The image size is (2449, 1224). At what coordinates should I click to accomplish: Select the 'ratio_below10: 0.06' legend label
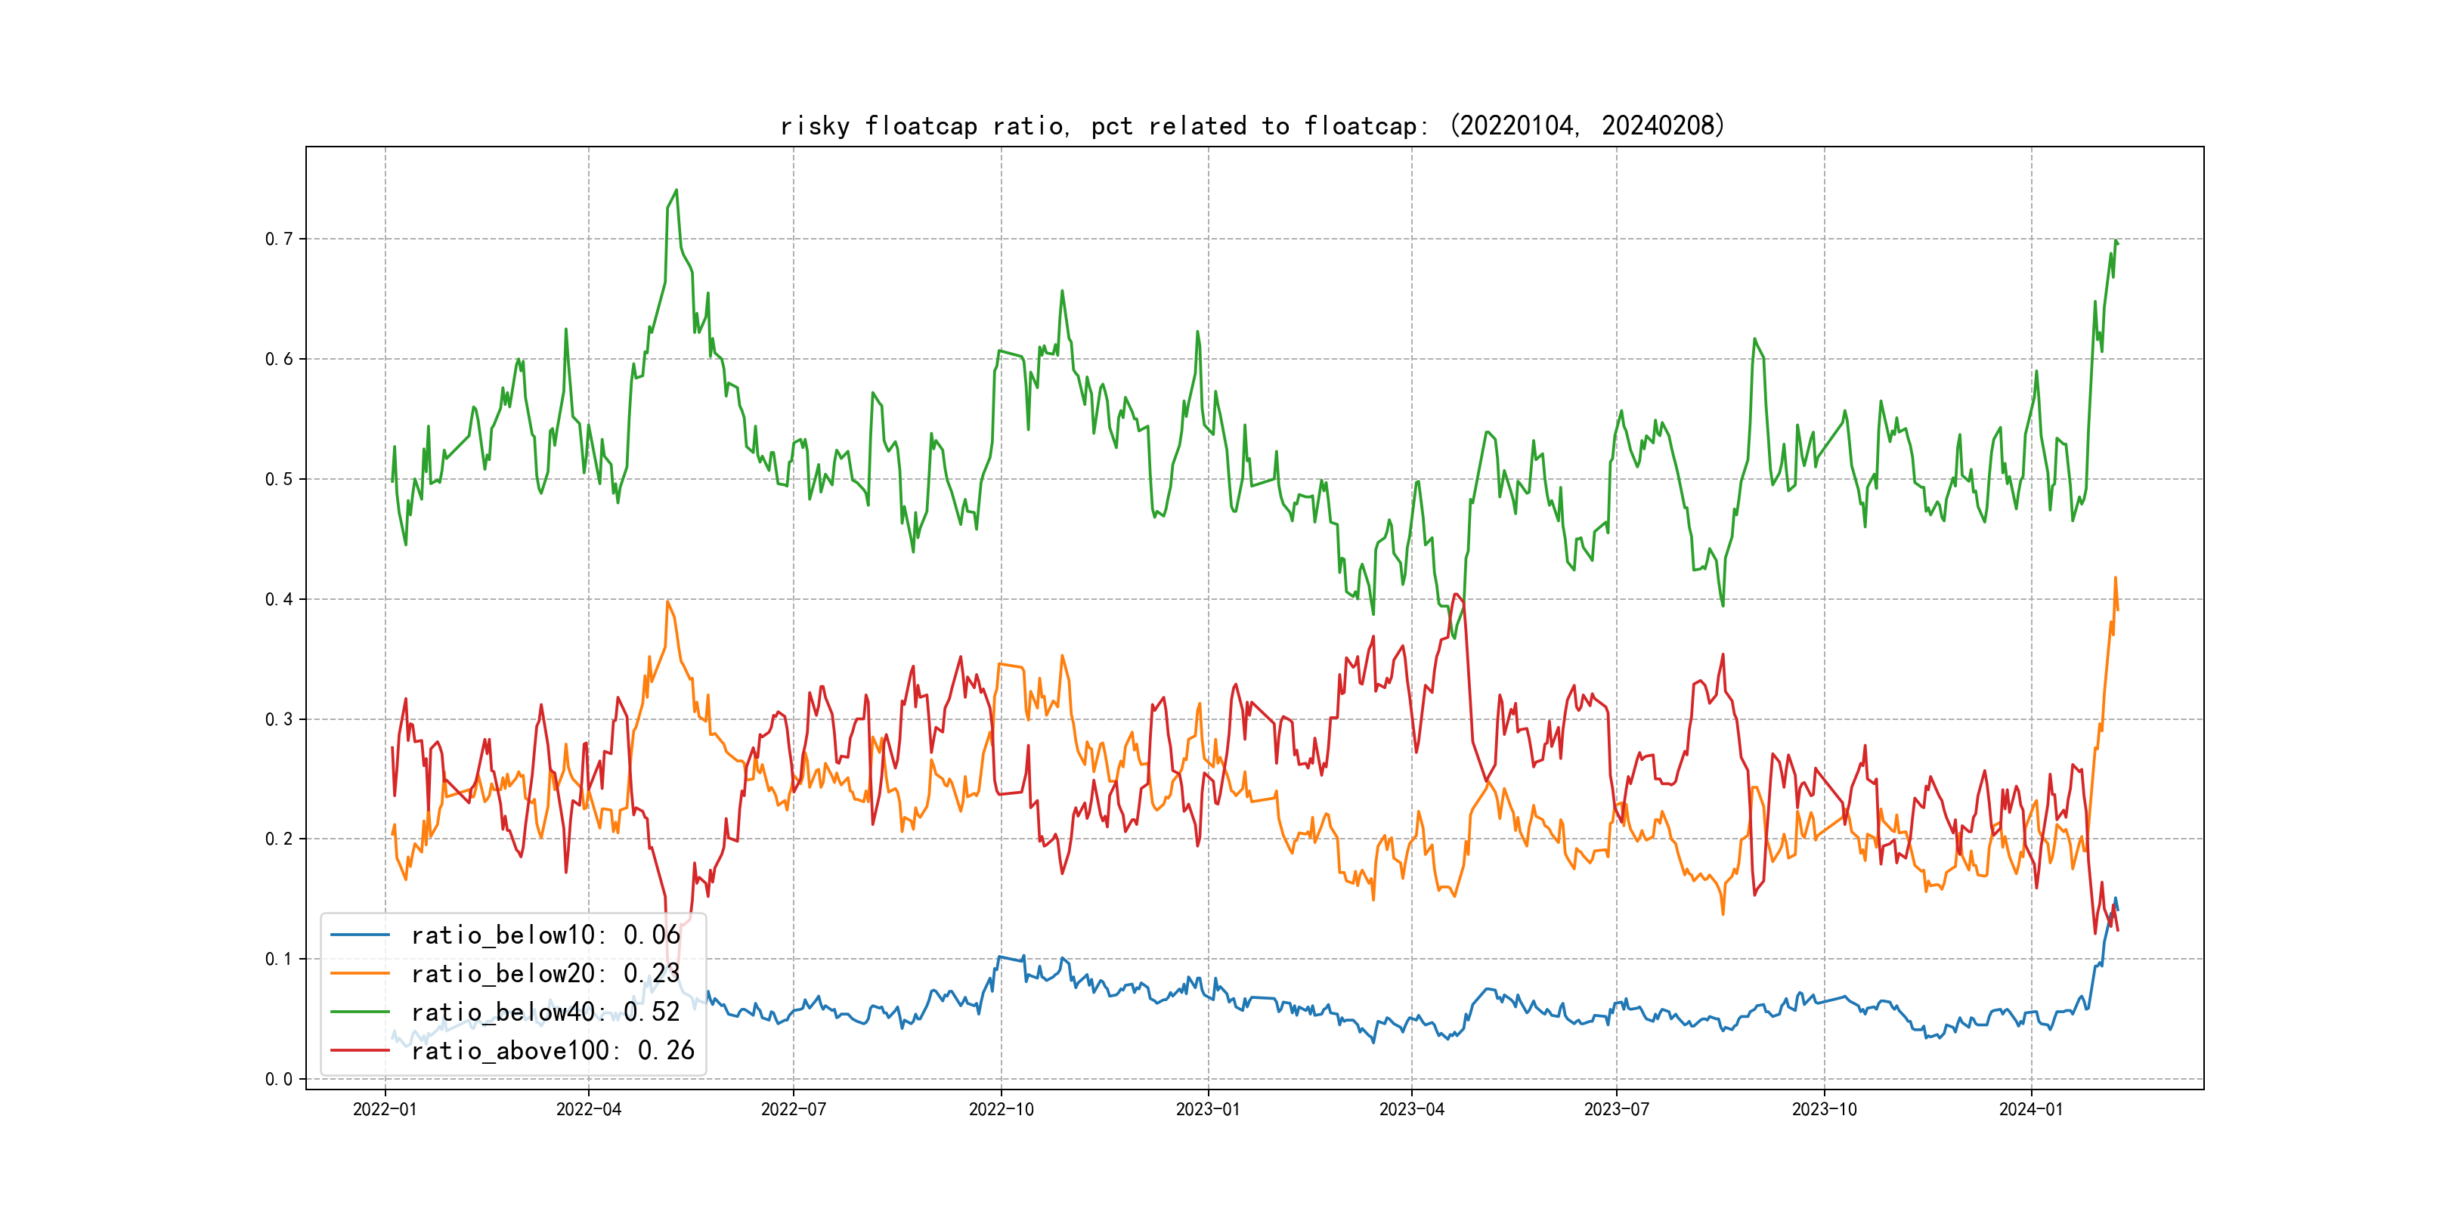coord(545,935)
